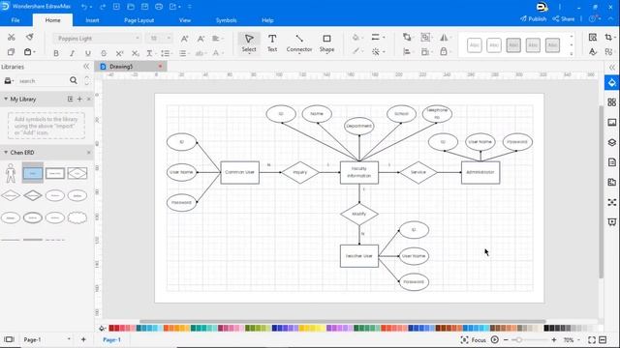Click the Cut scissors icon
This screenshot has height=348, width=620.
tap(11, 37)
